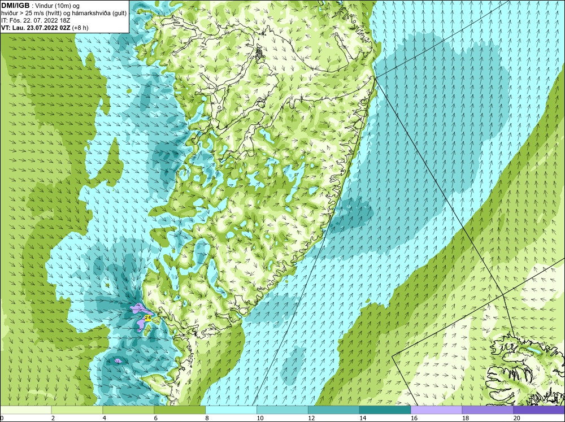Click the 16–18 m/s light purple swatch
The width and height of the screenshot is (565, 422).
(436, 410)
